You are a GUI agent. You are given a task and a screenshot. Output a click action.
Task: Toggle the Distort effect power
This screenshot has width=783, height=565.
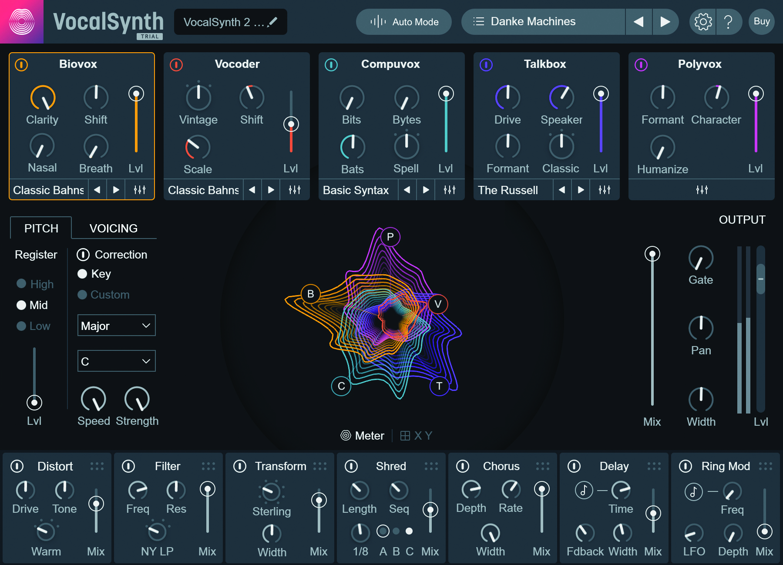pos(17,466)
